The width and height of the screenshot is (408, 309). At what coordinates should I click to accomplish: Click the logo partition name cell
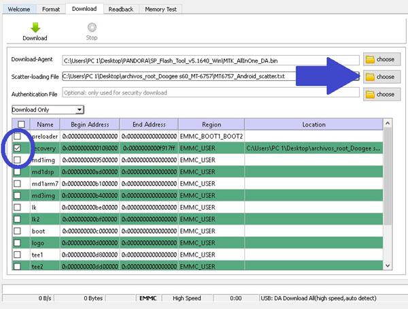(x=45, y=243)
